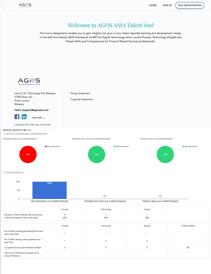The image size is (211, 274).
Task: Open the SIGN IN page
Action: [x=167, y=5]
